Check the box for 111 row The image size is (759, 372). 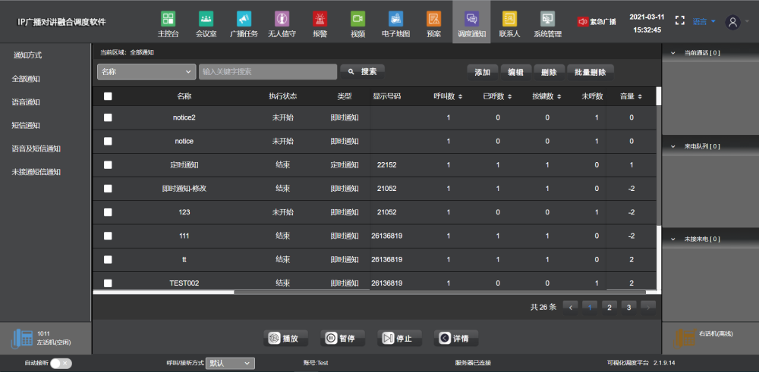(108, 236)
